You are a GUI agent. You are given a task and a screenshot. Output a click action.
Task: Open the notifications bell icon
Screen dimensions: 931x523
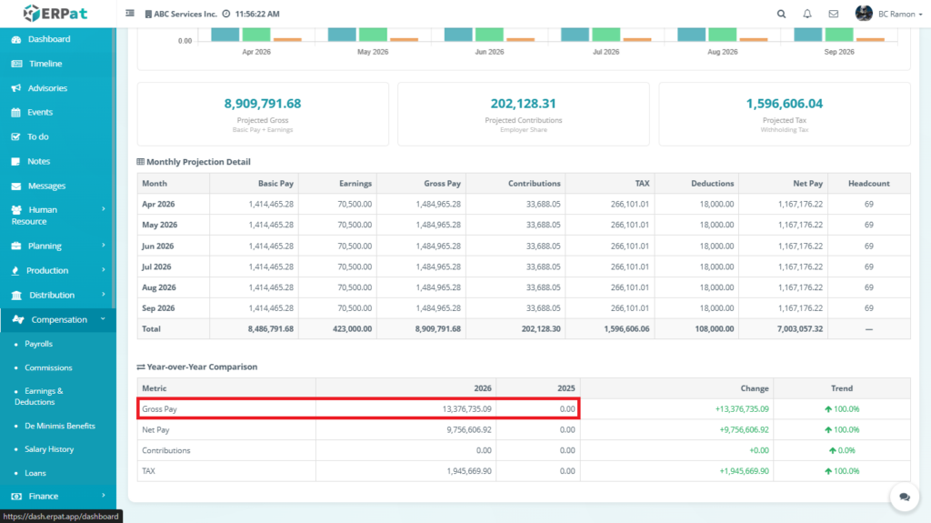807,14
